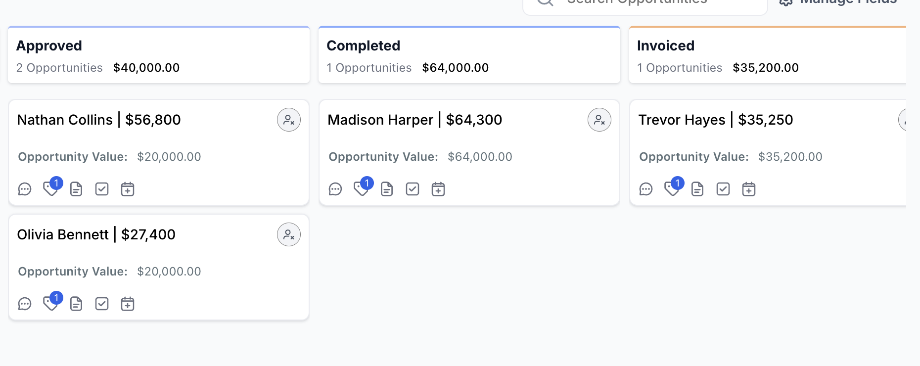Click tasks checklist icon on Olivia Bennett card
The image size is (920, 366).
101,304
